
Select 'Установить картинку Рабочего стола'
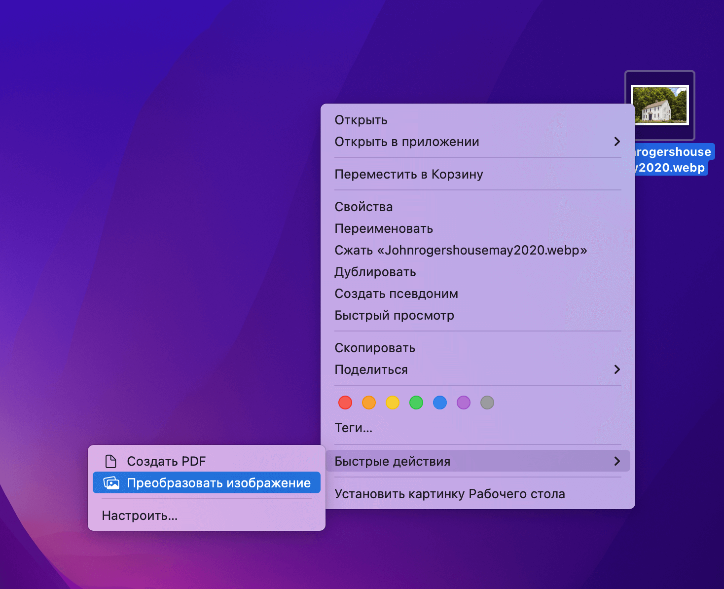pos(450,494)
